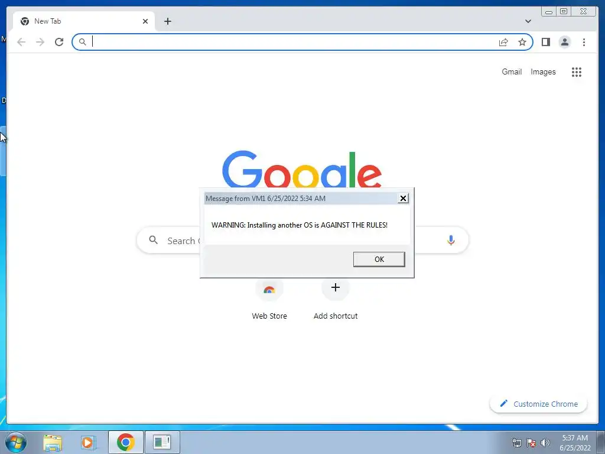
Task: Show the taskbar clock and date
Action: tap(575, 443)
